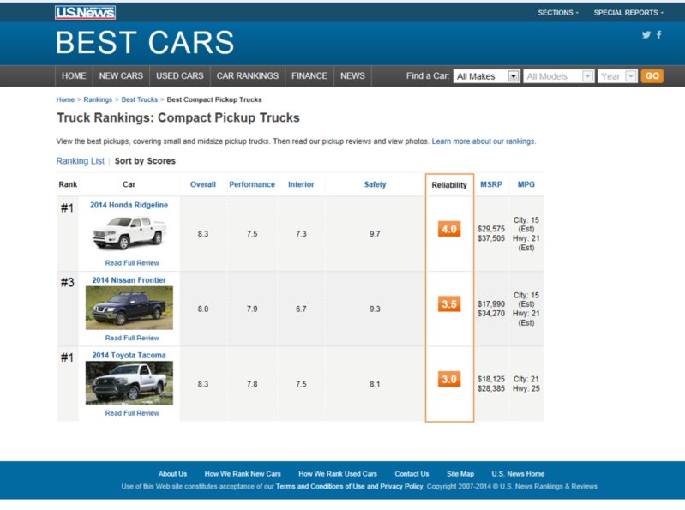
Task: Expand the Sections menu
Action: click(558, 13)
